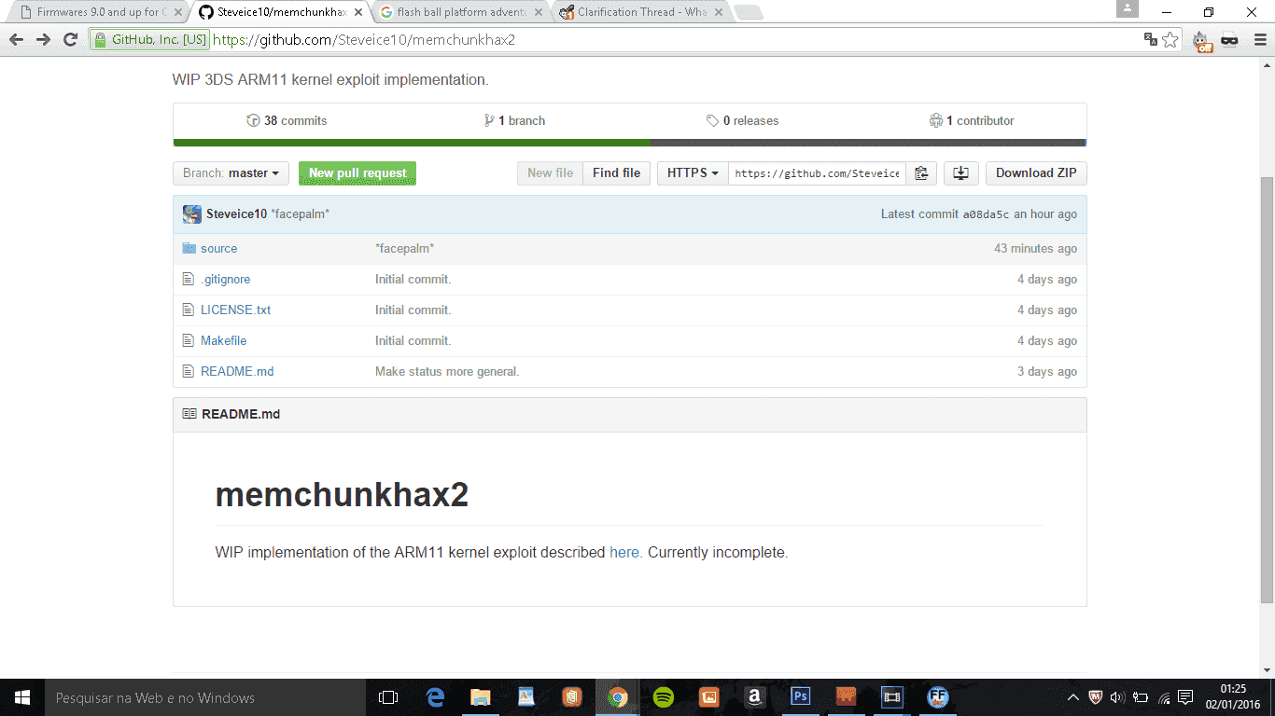Click the clone in Desktop icon button
This screenshot has width=1275, height=716.
point(960,173)
